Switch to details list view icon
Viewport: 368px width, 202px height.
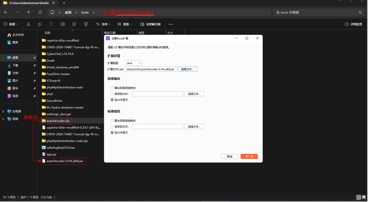(359, 197)
